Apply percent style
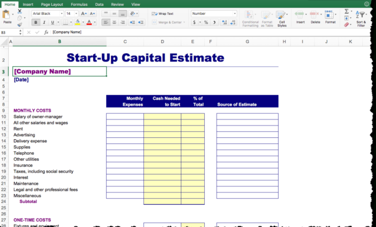 click(206, 22)
